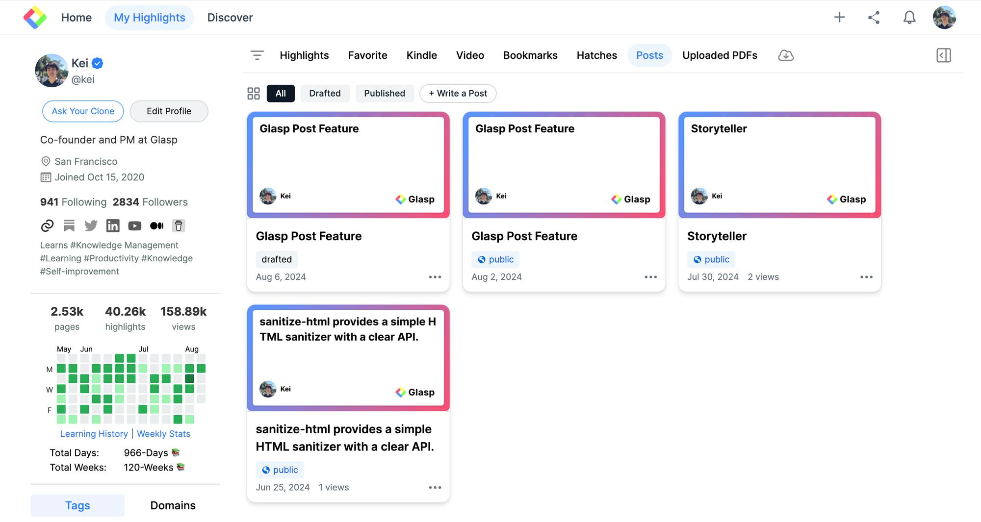Switch to the Bookmarks tab
This screenshot has width=981, height=522.
(x=530, y=55)
